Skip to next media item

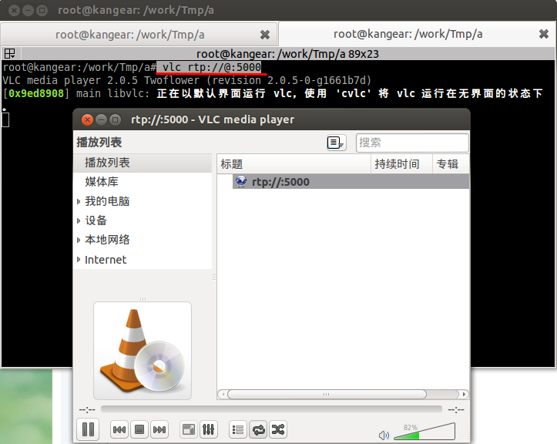[x=159, y=430]
